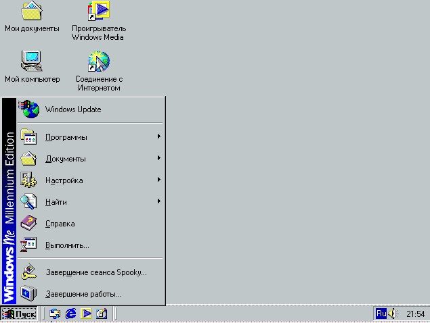Click the Выполнить run icon
The width and height of the screenshot is (430, 323).
[x=28, y=245]
